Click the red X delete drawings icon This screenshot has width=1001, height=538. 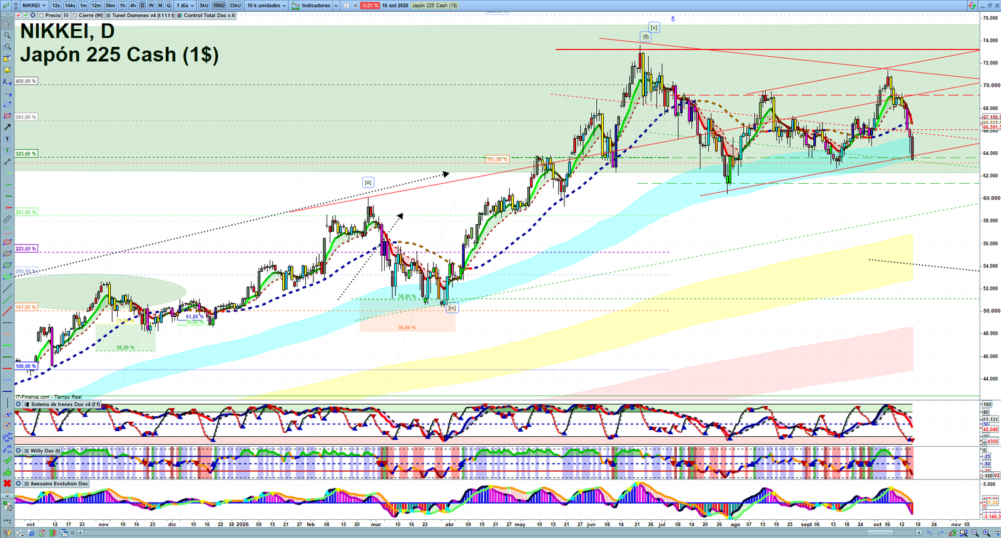[7, 484]
